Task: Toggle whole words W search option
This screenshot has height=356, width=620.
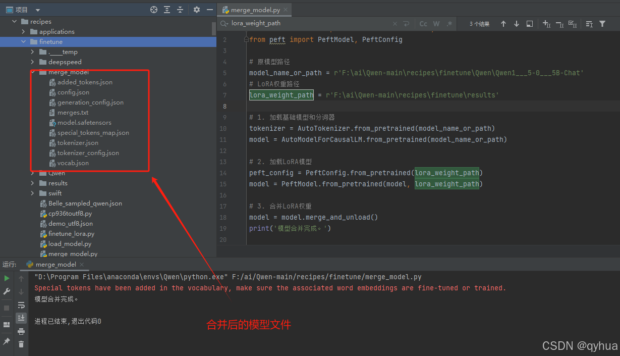Action: coord(436,24)
